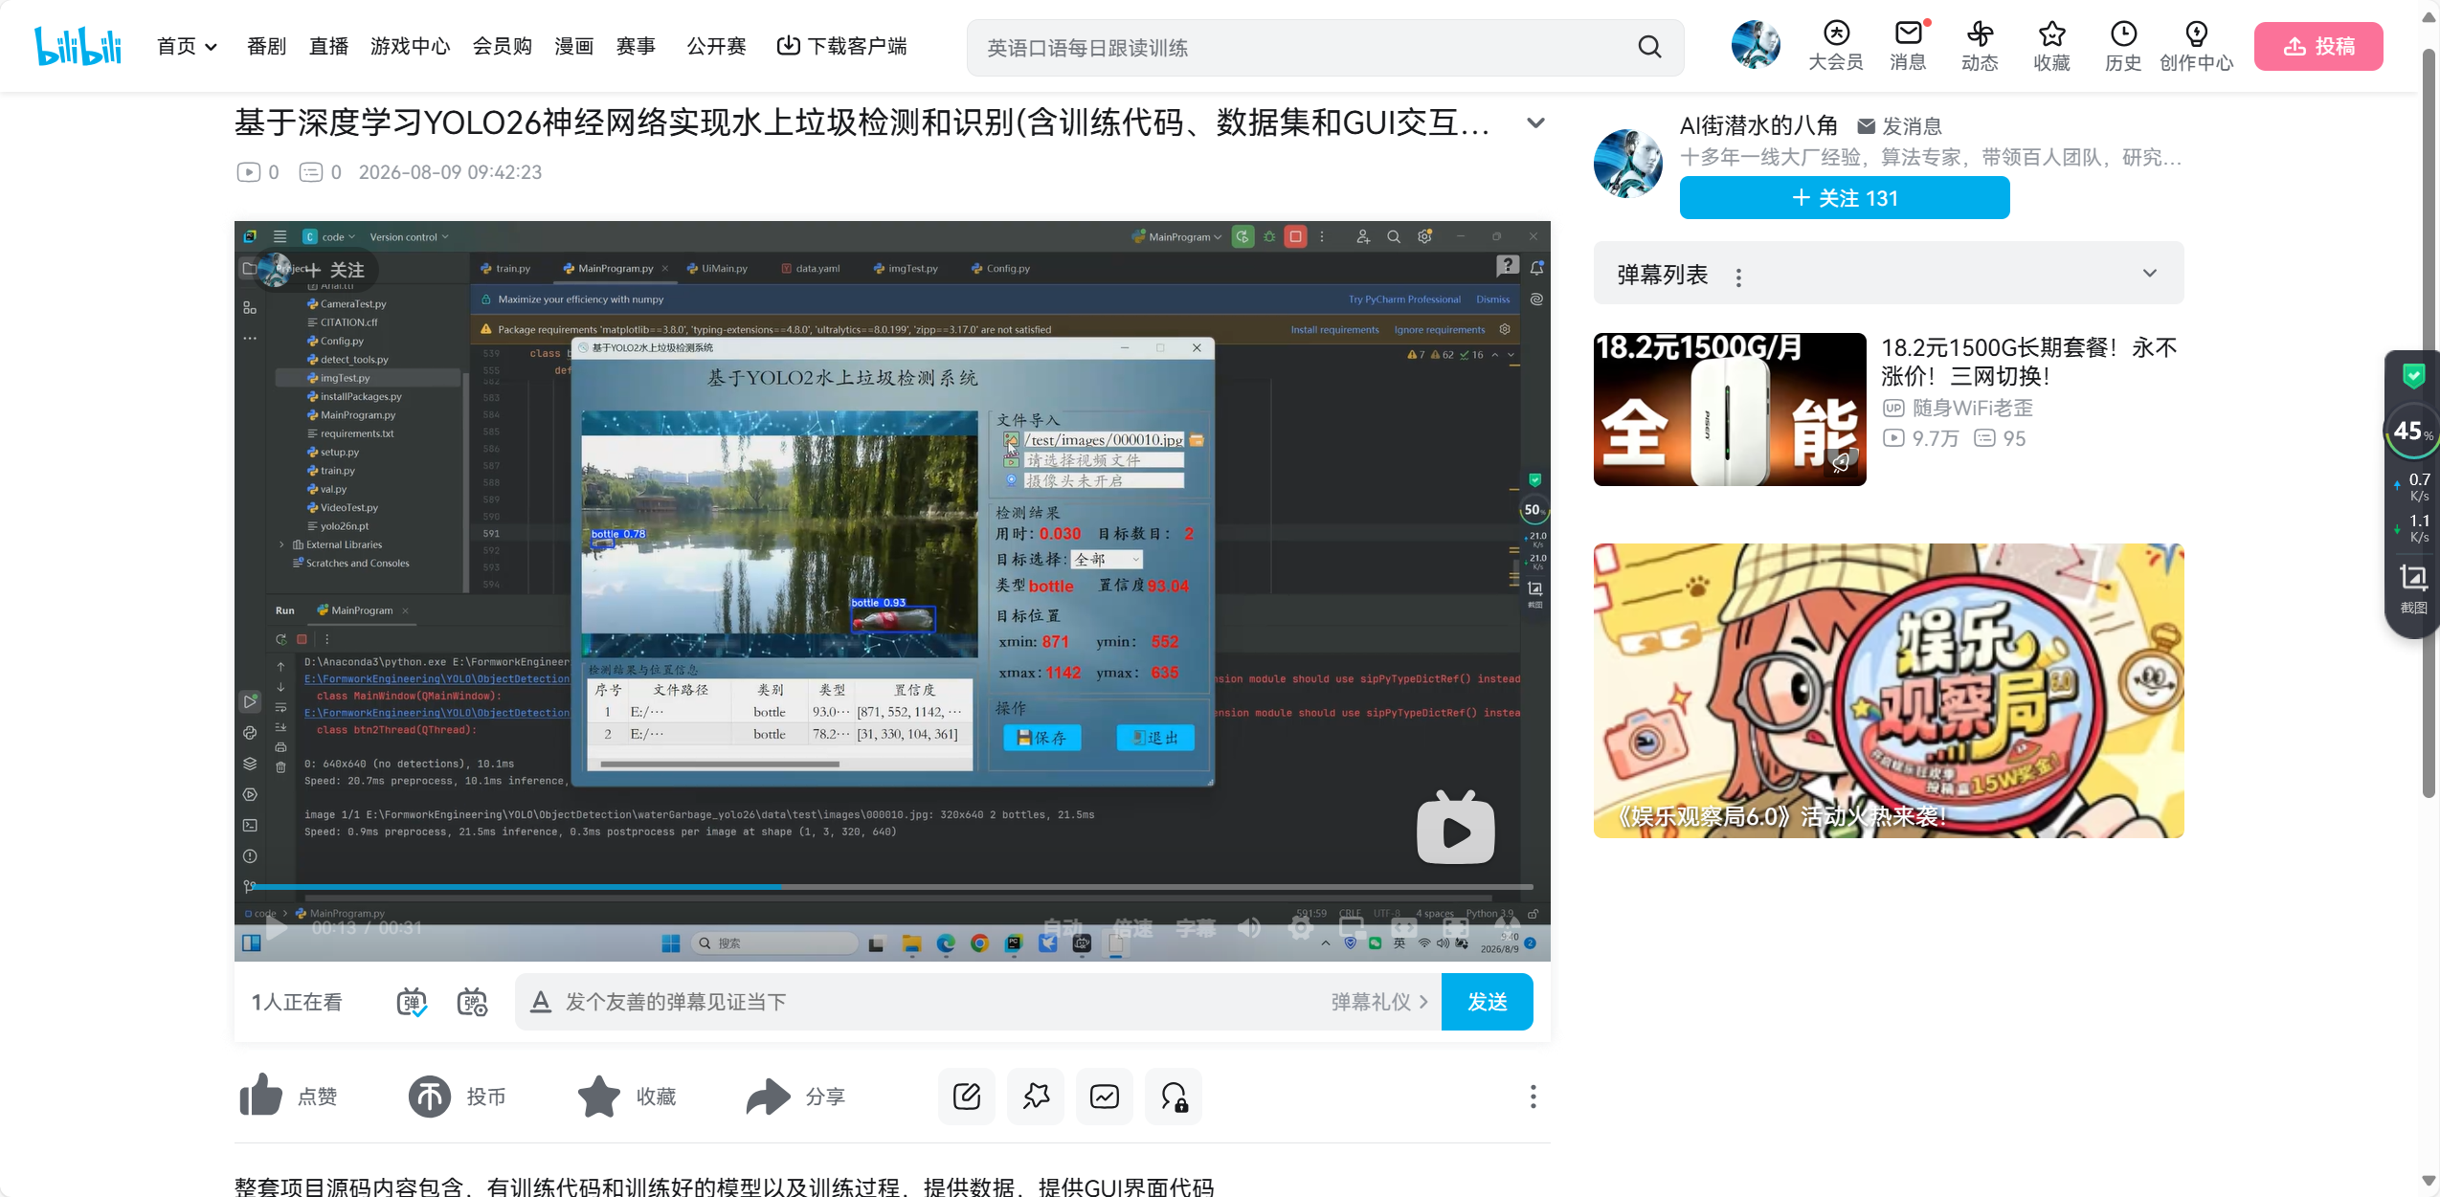Share the video with 分享 arrow
2440x1197 pixels.
coord(795,1096)
